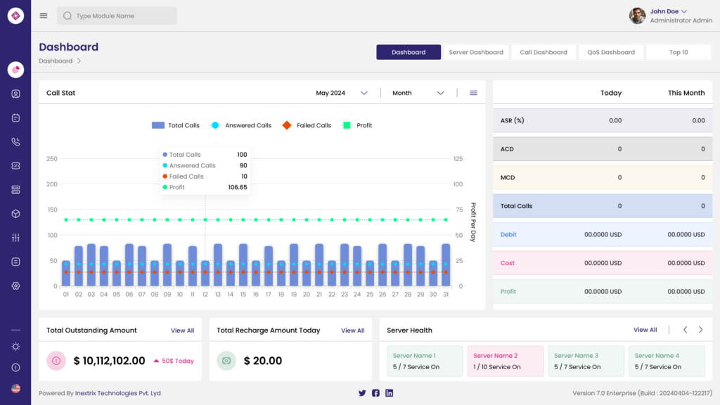Click the info circle sidebar icon
Viewport: 720px width, 405px height.
[15, 367]
